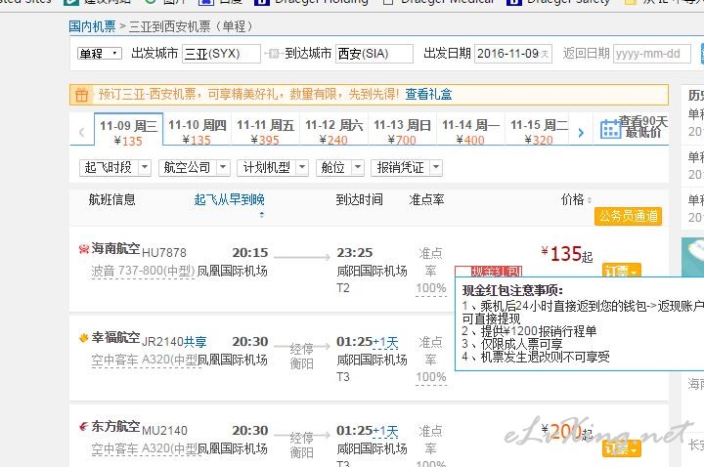Click the 出发日期 date input field
Viewport: 704px width, 467px height.
(512, 54)
